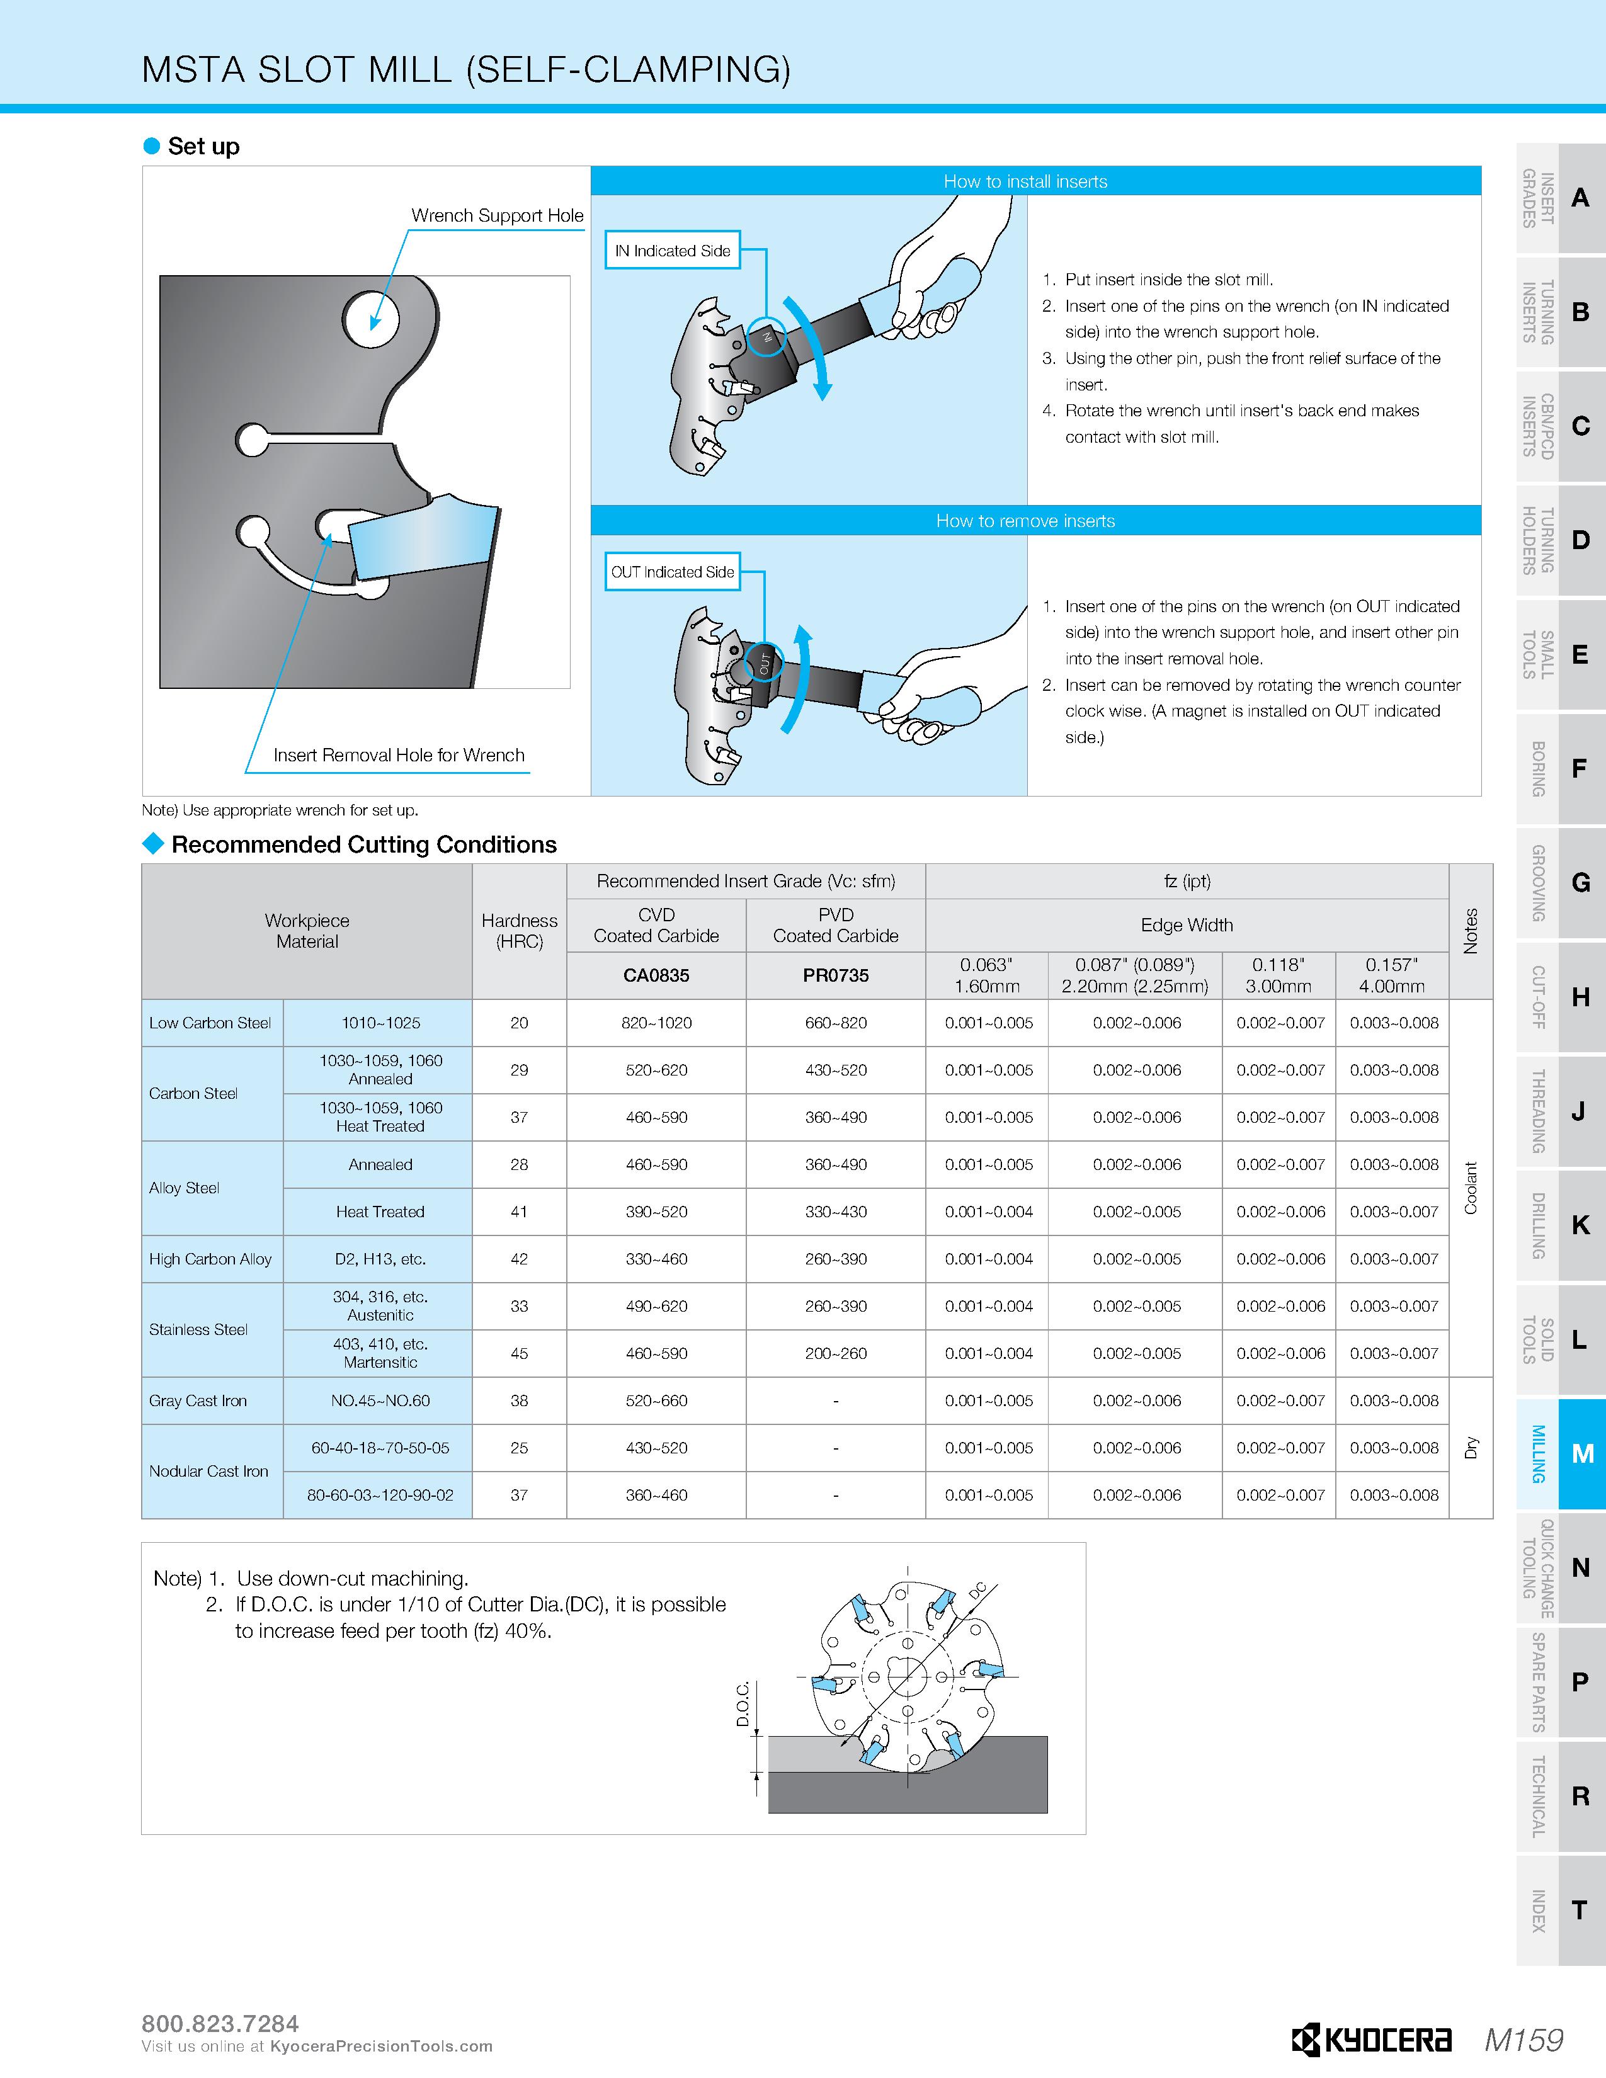Click the "Set up" section heading
Screen dimensions: 1606x2078
click(203, 145)
